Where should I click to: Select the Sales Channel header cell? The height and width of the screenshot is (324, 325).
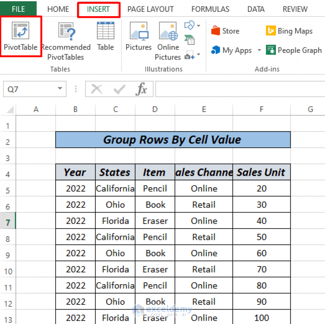[x=204, y=172]
